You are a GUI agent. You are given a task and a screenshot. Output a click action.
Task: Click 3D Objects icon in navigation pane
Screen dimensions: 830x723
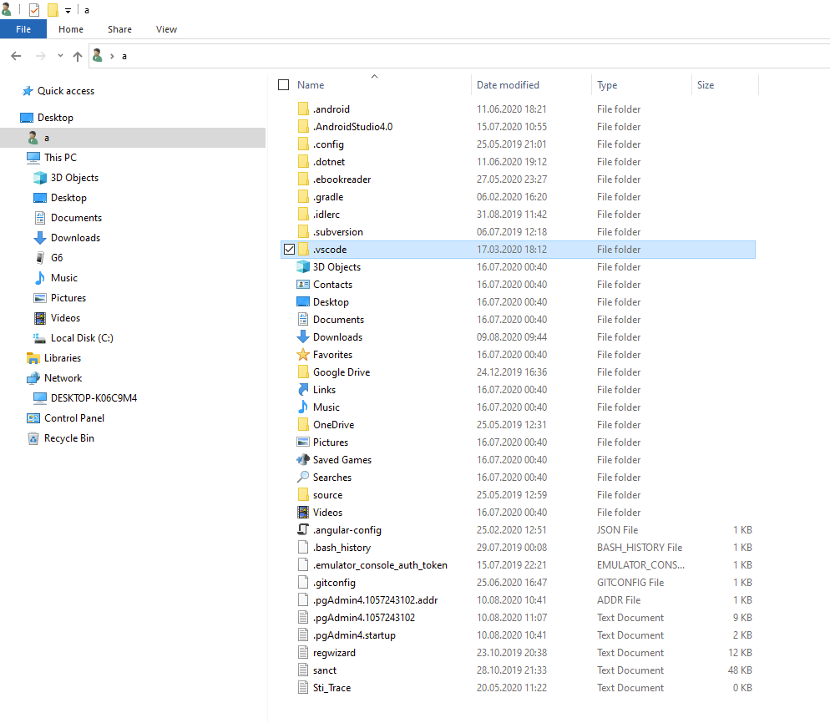(x=40, y=178)
